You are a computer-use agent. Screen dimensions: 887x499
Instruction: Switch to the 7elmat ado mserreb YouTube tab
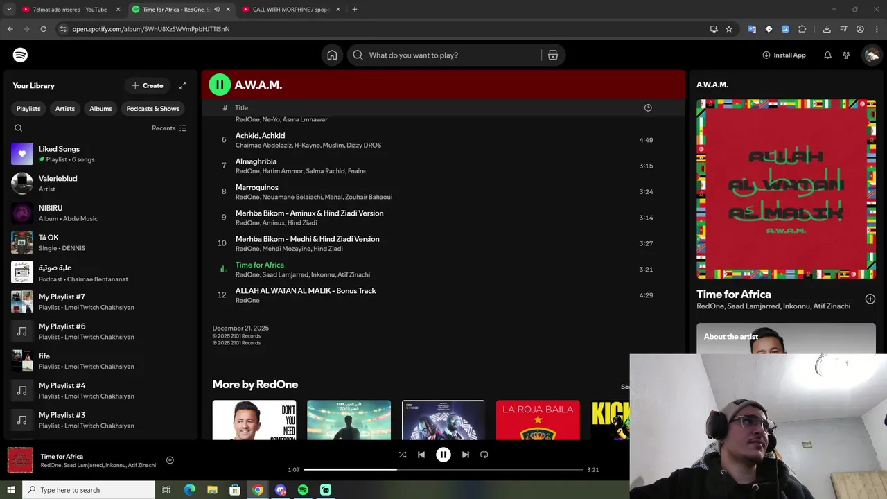[70, 10]
